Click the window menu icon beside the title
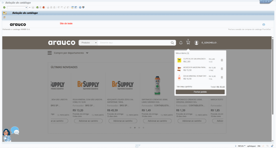The image size is (276, 148). [x=3, y=3]
